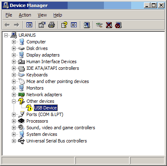Click the Help question-mark toolbar icon
This screenshot has width=167, height=166.
coord(64,25)
